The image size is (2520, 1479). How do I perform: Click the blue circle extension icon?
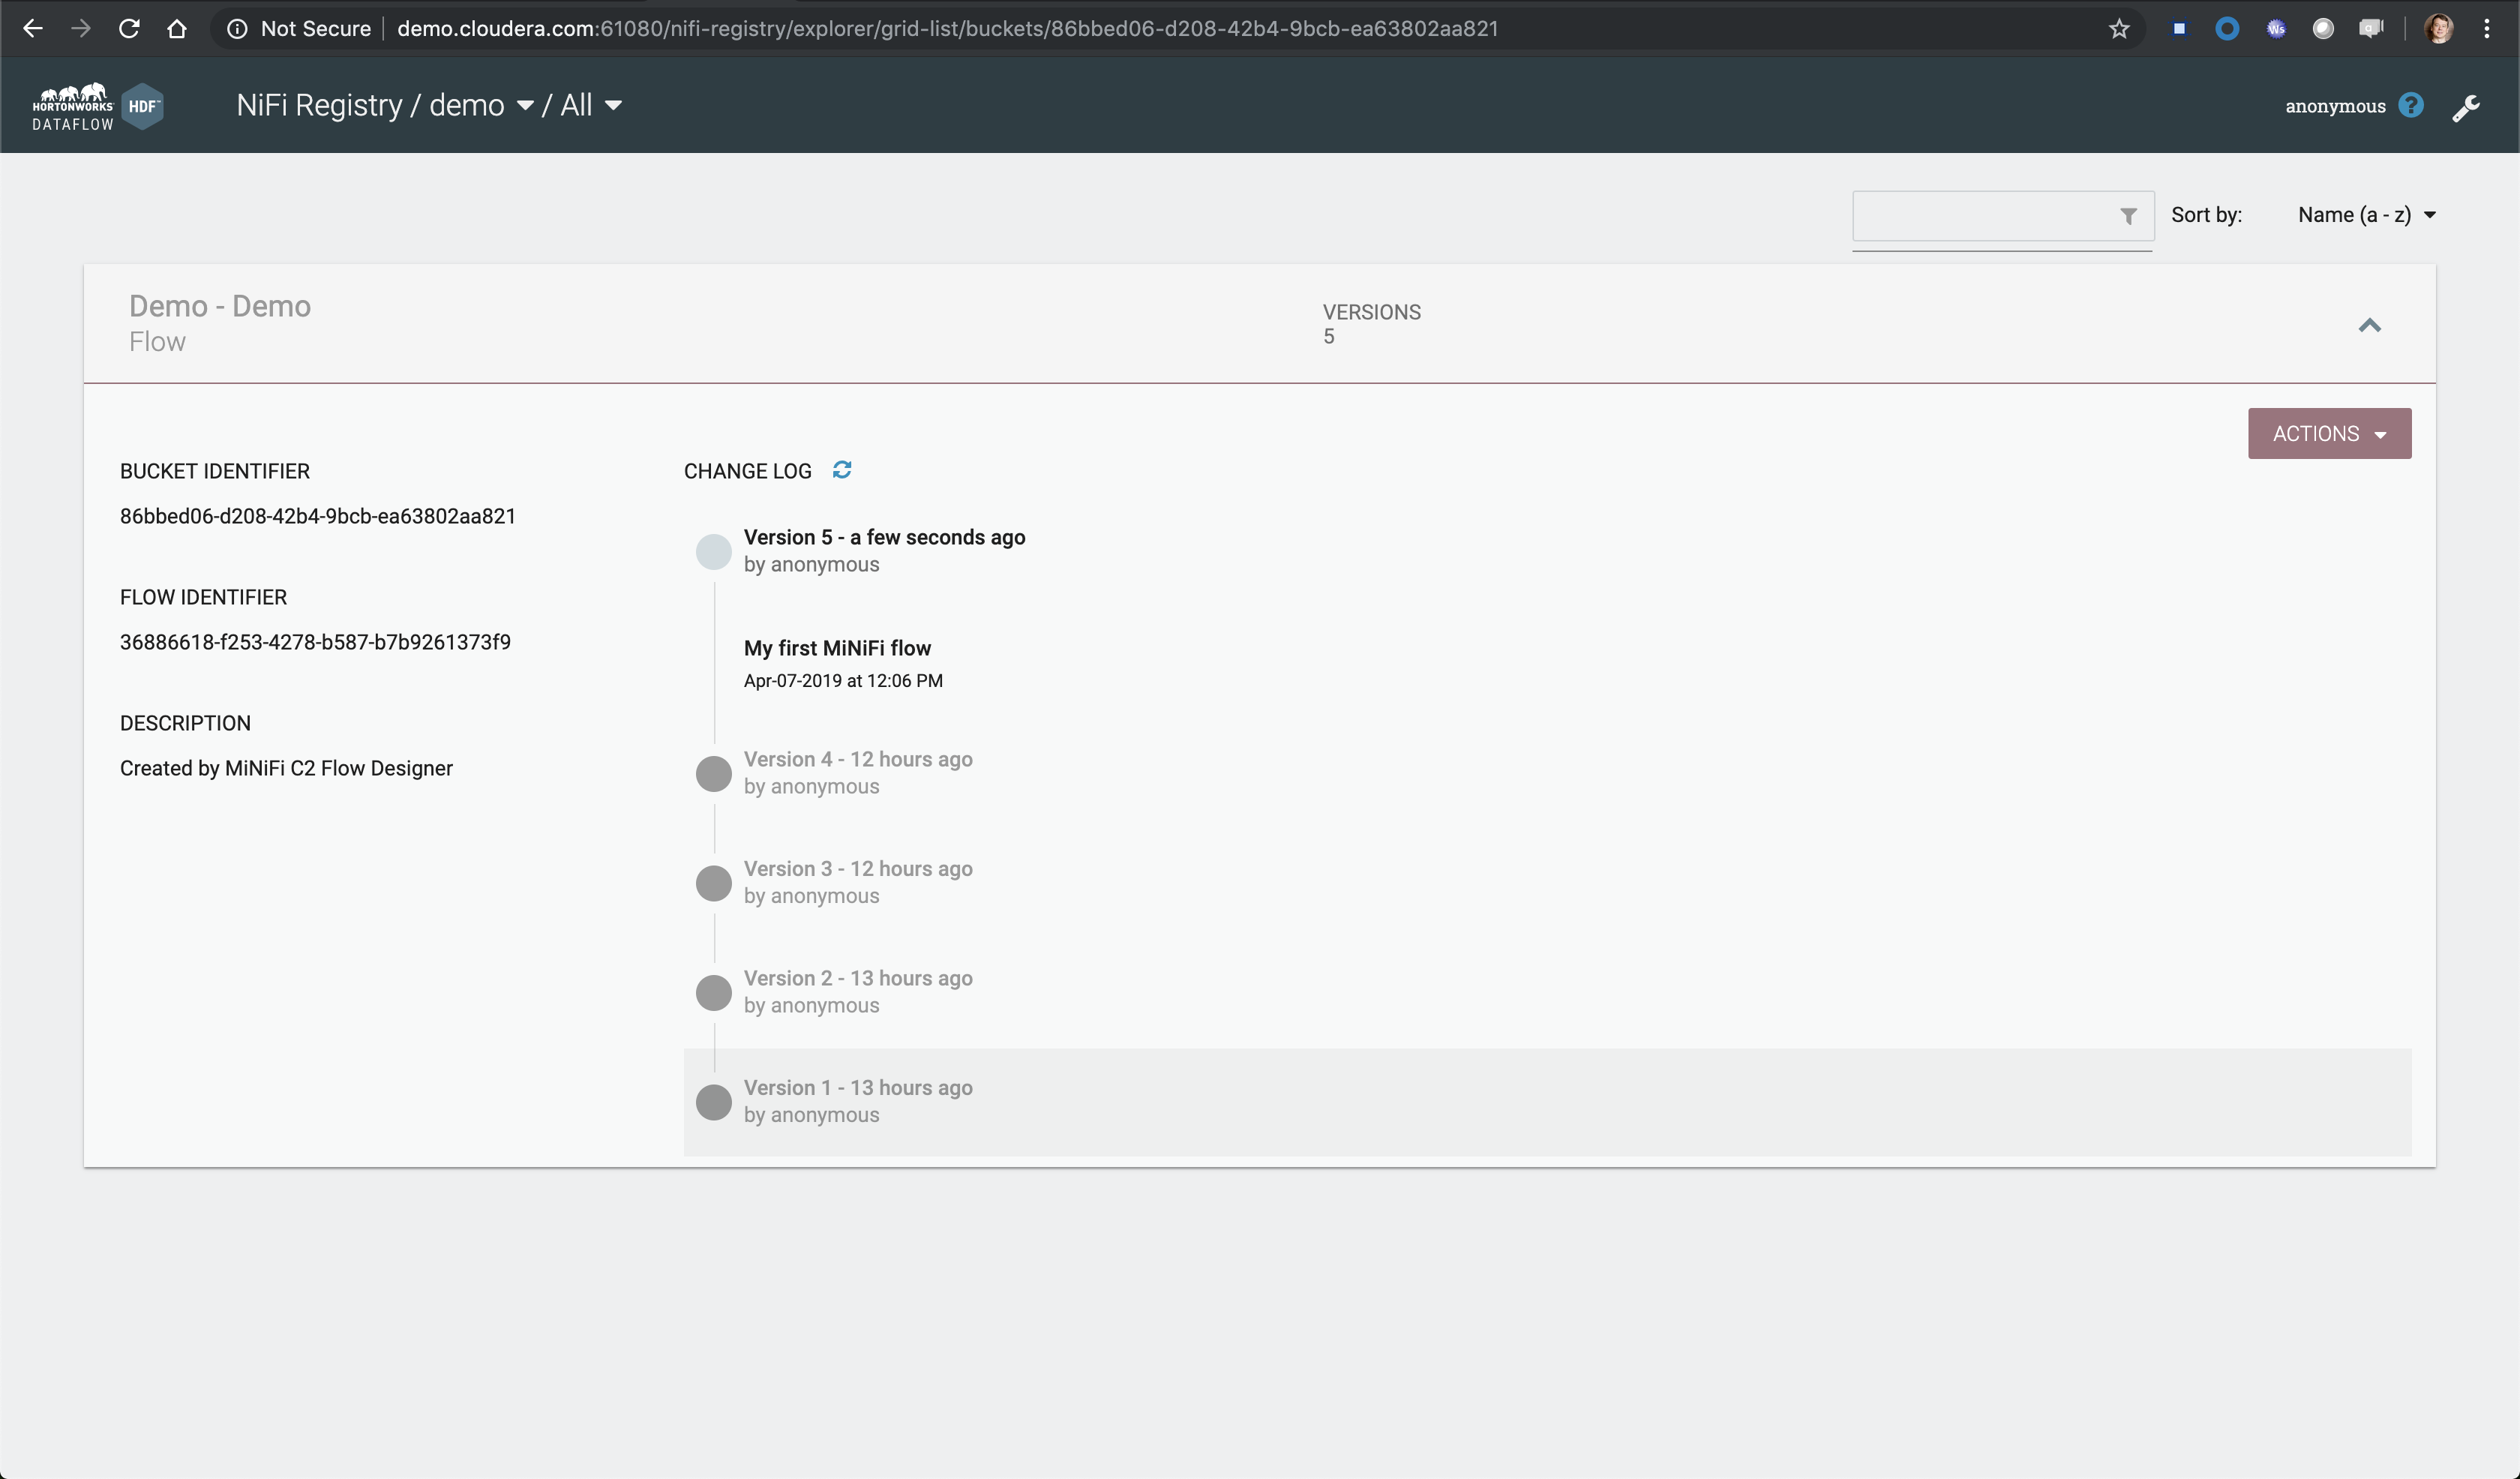tap(2227, 29)
